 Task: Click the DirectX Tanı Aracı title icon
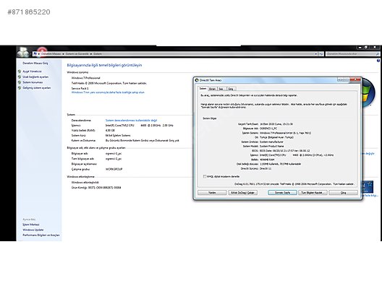coord(197,80)
